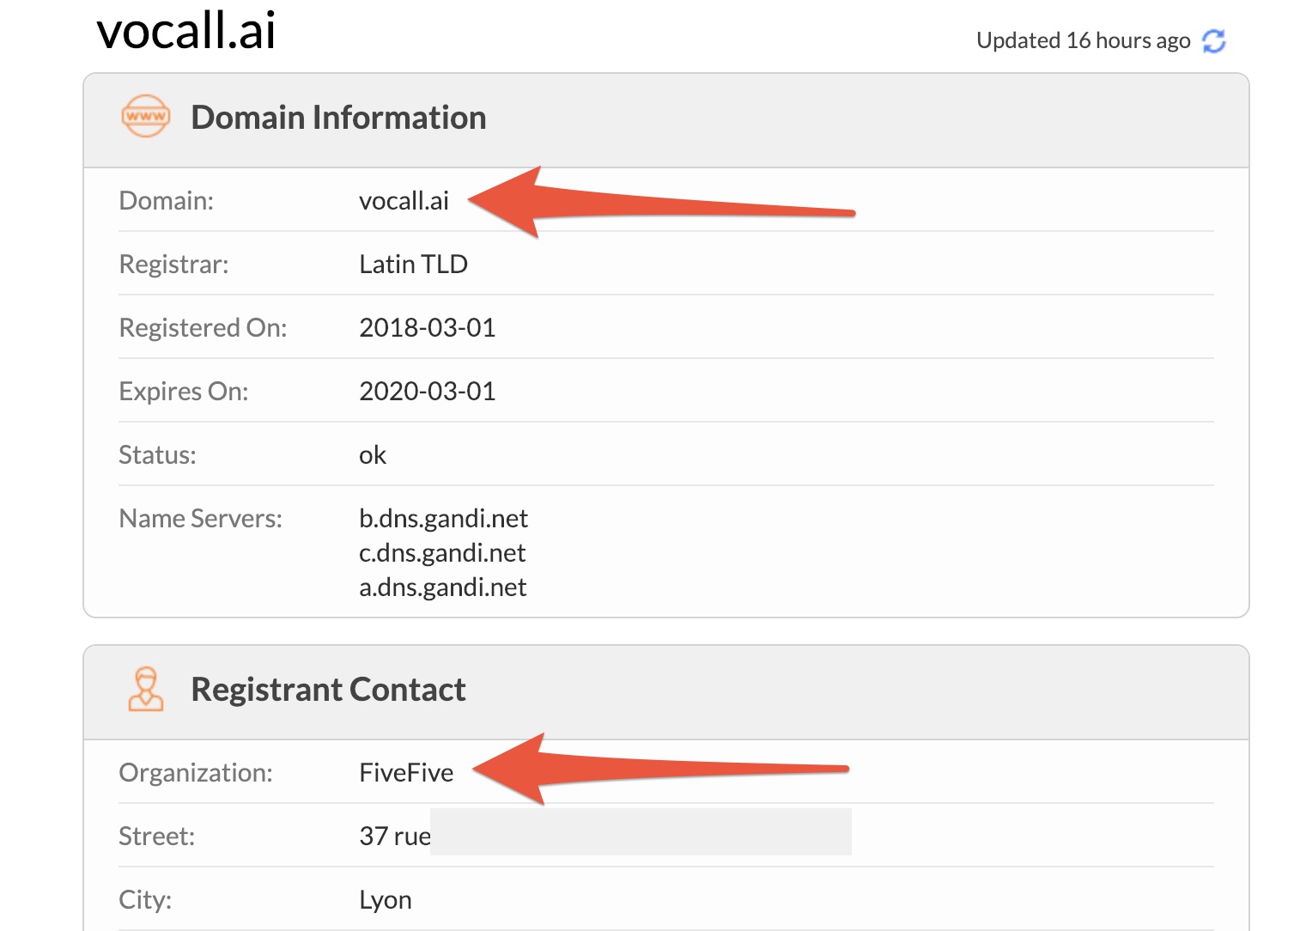Click the organization value FiveFive
This screenshot has width=1300, height=931.
pos(406,772)
